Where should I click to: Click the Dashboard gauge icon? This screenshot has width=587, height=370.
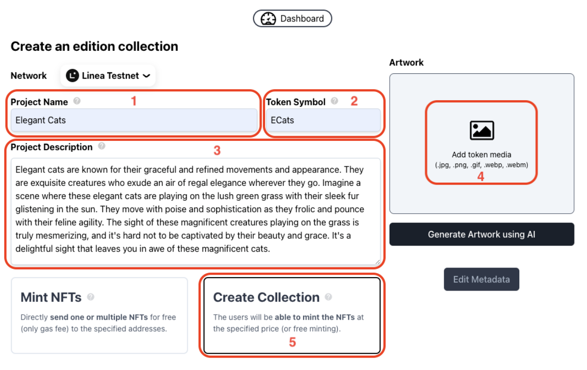pos(268,19)
